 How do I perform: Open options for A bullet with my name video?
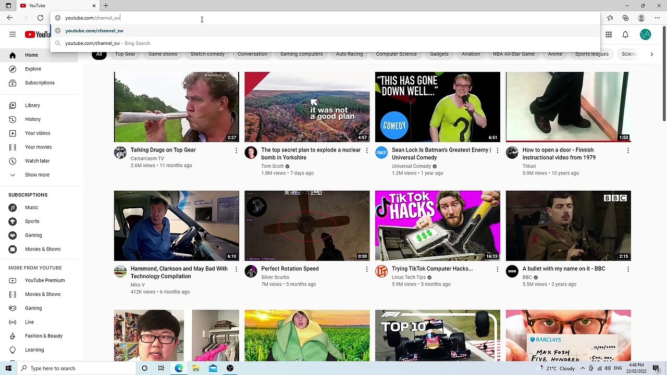[x=628, y=269]
